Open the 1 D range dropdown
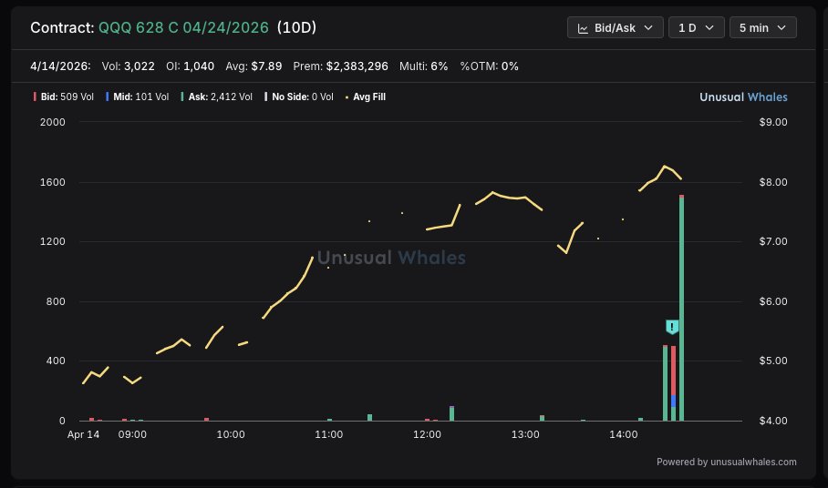This screenshot has width=828, height=488. (696, 28)
